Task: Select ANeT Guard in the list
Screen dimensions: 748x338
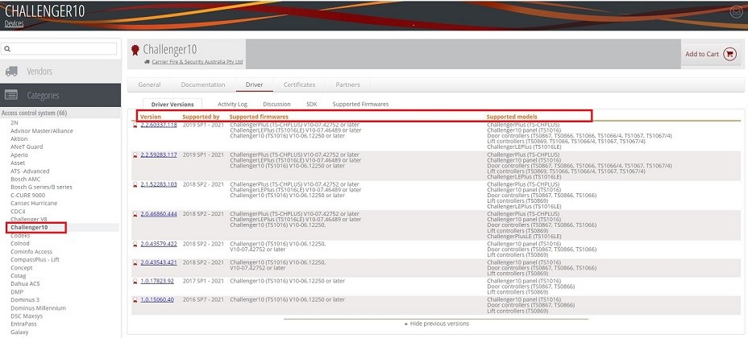Action: pyautogui.click(x=27, y=147)
